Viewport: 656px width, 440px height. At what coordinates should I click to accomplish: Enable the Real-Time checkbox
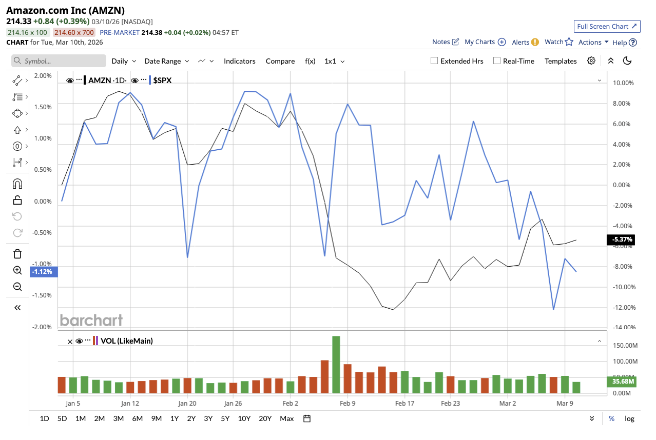click(497, 61)
